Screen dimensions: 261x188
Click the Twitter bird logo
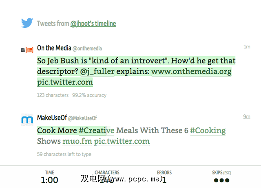[x=27, y=23]
